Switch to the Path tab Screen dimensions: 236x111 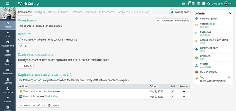coord(135,12)
